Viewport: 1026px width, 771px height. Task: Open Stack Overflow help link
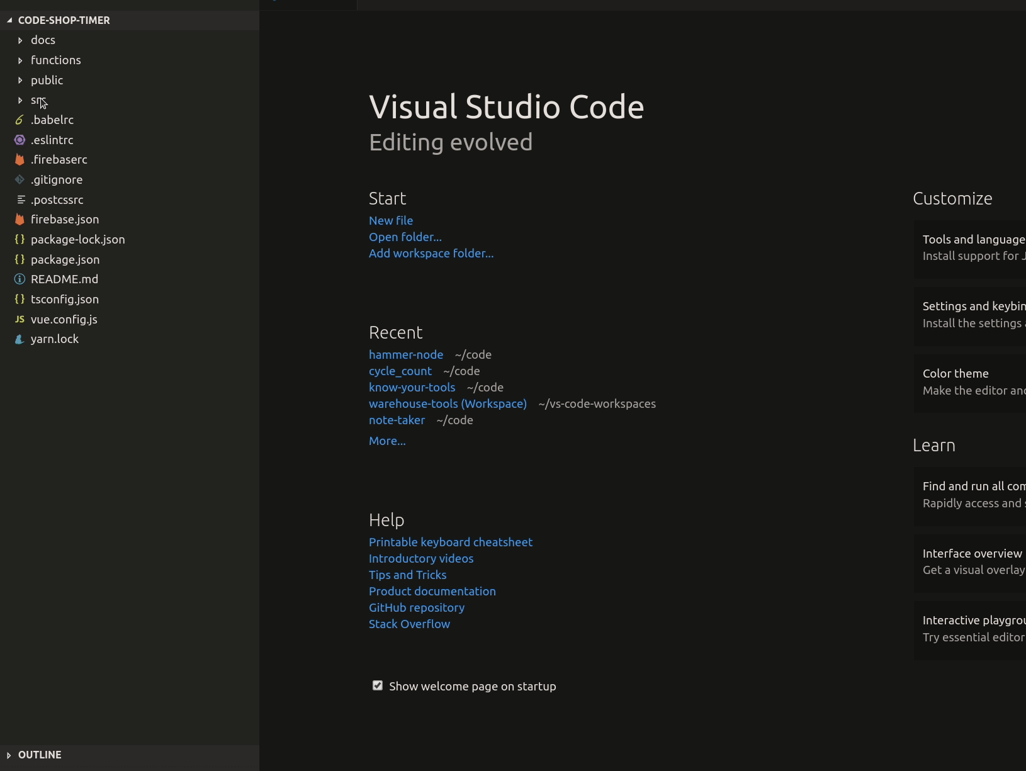coord(410,624)
